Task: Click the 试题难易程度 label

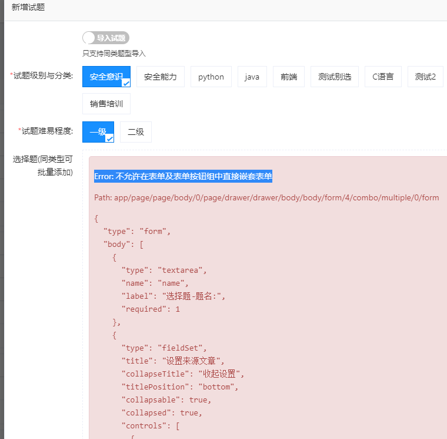Action: 46,131
